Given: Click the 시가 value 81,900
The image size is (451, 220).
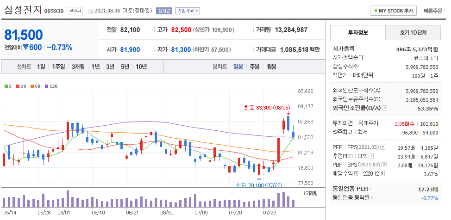Looking at the screenshot, I should [x=130, y=50].
